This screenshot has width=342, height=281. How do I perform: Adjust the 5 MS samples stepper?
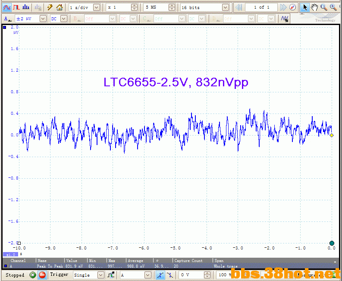point(172,7)
